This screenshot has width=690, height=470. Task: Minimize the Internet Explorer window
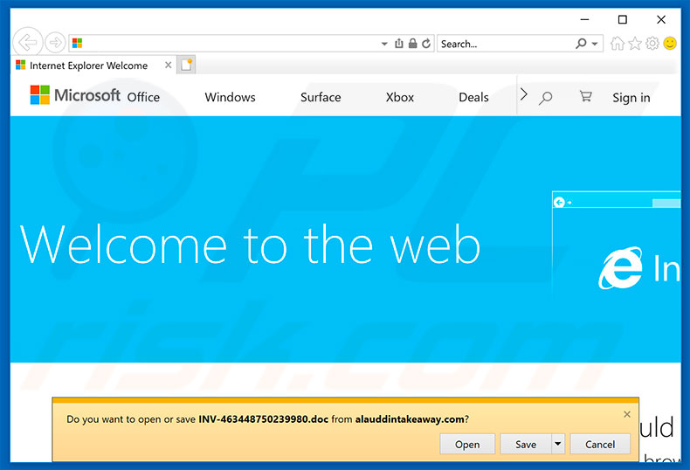(x=584, y=19)
